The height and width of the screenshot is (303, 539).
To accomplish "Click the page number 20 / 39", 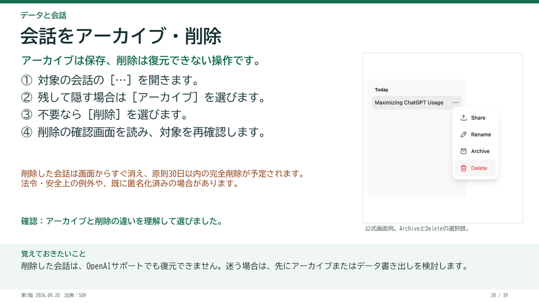I will (x=499, y=295).
